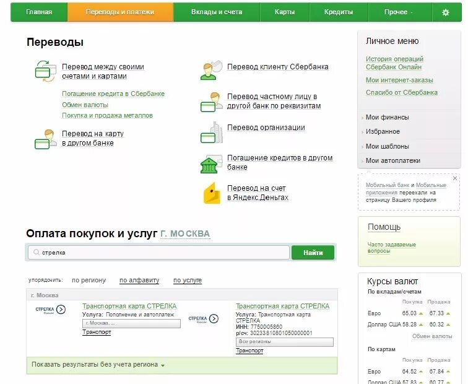Open Мои интернет-заказы link
The image size is (468, 384).
click(x=399, y=80)
